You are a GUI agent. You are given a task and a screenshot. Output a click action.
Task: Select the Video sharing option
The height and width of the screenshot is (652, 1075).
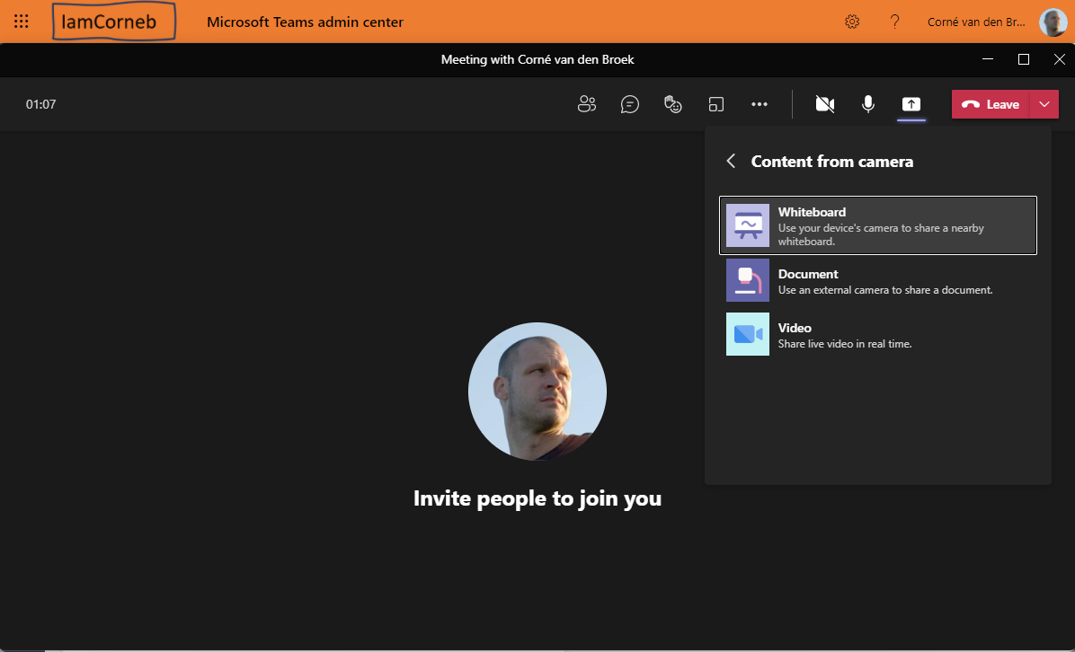tap(877, 335)
